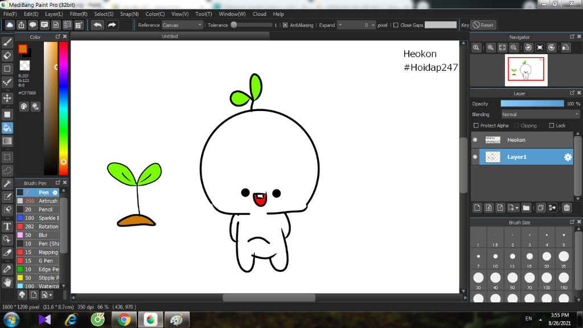Create a new layer with first layer-panel icon
583x328 pixels.
pyautogui.click(x=477, y=208)
